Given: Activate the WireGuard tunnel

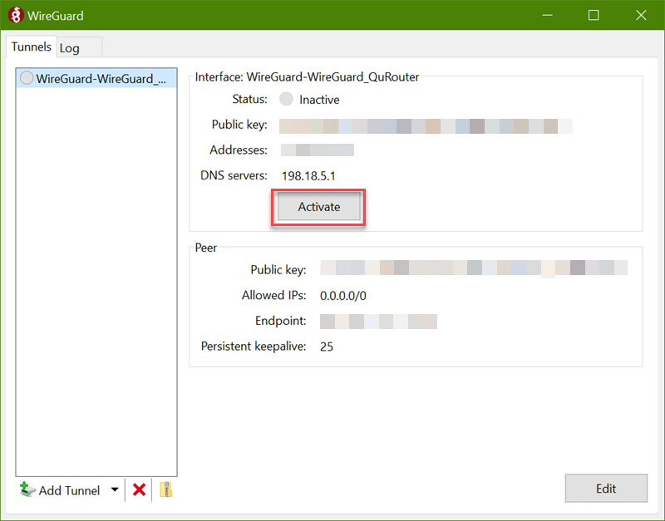Looking at the screenshot, I should tap(318, 207).
